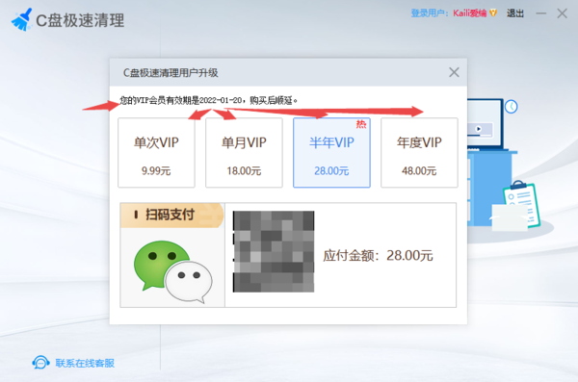Select the 扫码支付 tab label
The height and width of the screenshot is (382, 578).
click(x=170, y=215)
